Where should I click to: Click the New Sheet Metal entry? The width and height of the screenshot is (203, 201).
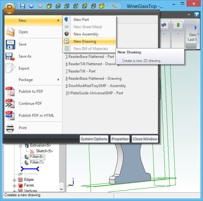tap(89, 27)
